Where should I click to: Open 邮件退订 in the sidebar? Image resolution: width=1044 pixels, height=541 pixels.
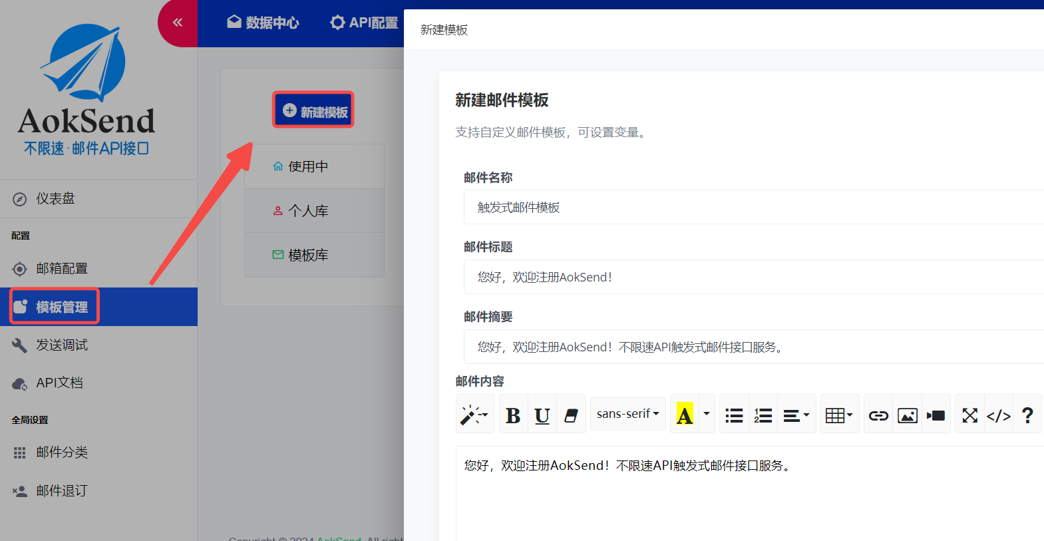point(98,491)
